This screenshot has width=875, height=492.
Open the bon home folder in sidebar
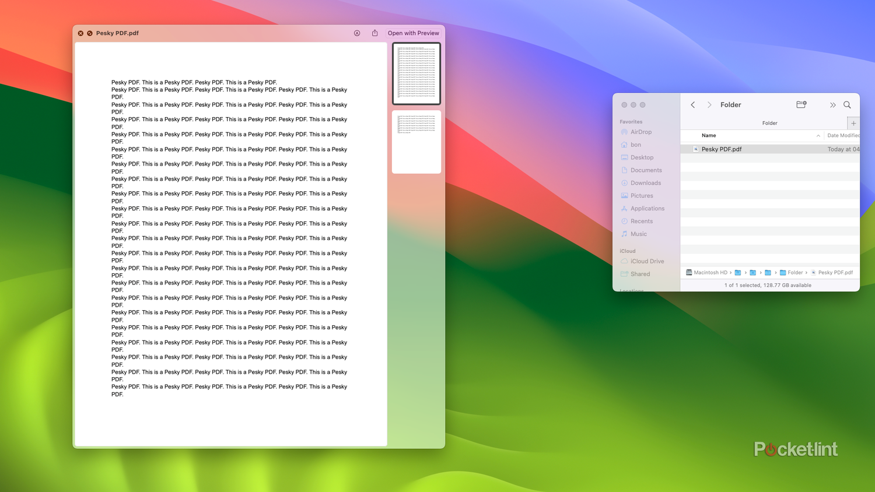pos(631,145)
